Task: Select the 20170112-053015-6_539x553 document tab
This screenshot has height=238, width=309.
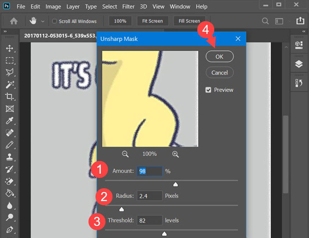Action: 60,36
